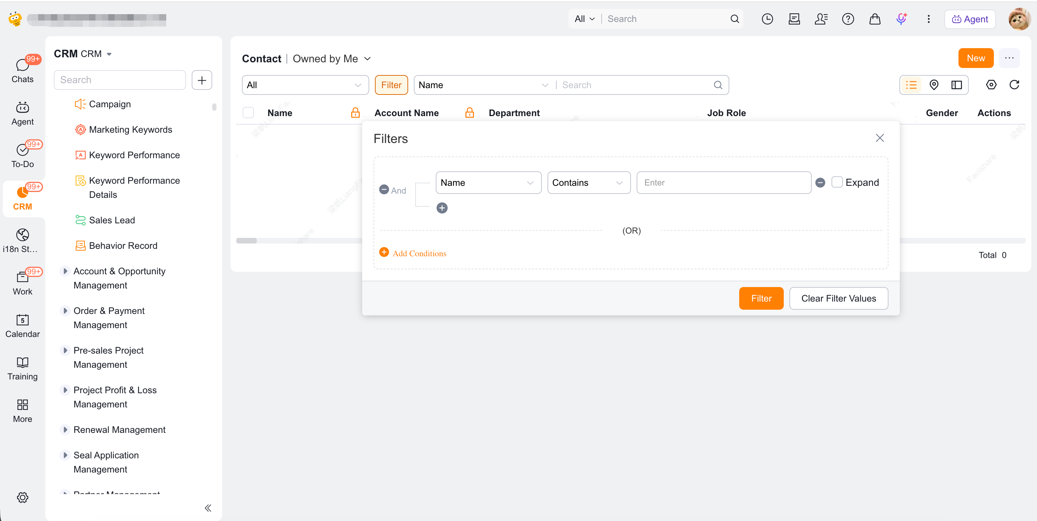Screen dimensions: 1037x521
Task: Open Training in left sidebar
Action: (23, 368)
